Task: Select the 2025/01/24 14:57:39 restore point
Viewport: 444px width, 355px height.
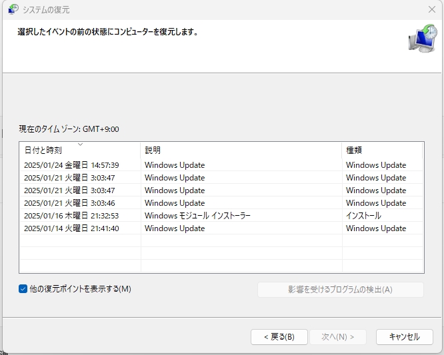Action: click(71, 165)
